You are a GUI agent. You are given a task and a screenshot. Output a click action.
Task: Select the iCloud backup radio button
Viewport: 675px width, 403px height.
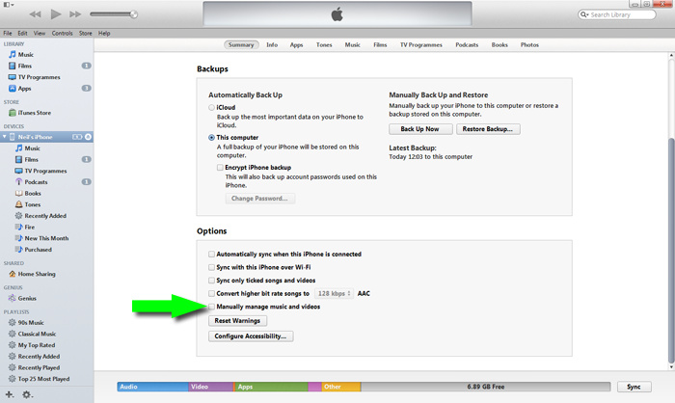tap(211, 108)
